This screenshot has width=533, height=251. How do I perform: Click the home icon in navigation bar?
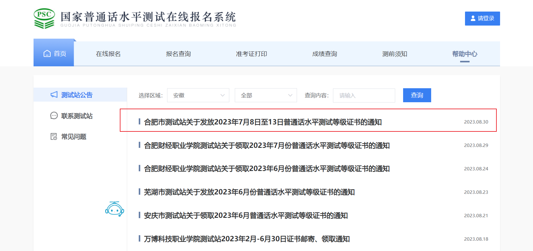point(47,54)
